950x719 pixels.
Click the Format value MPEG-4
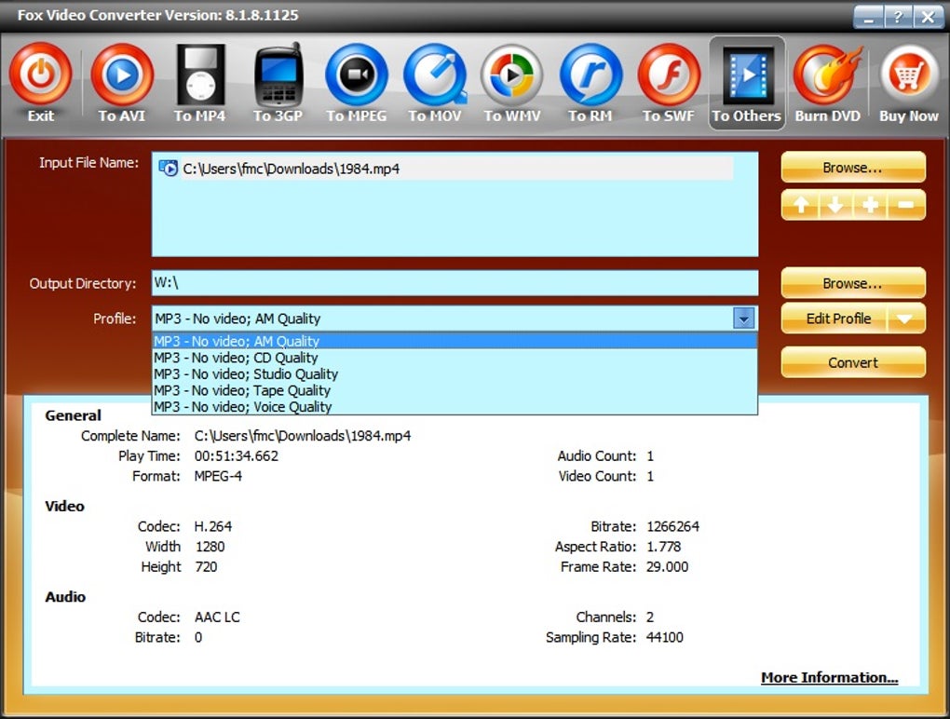coord(218,476)
